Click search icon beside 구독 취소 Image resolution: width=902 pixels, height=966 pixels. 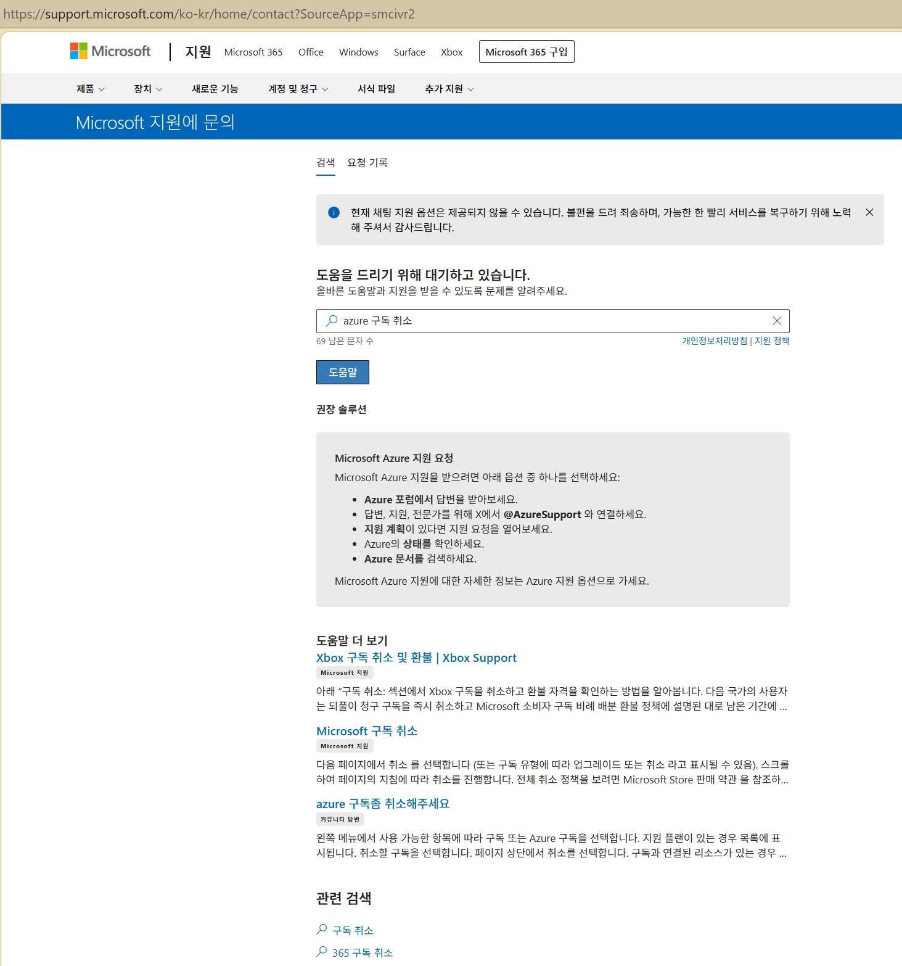coord(322,929)
